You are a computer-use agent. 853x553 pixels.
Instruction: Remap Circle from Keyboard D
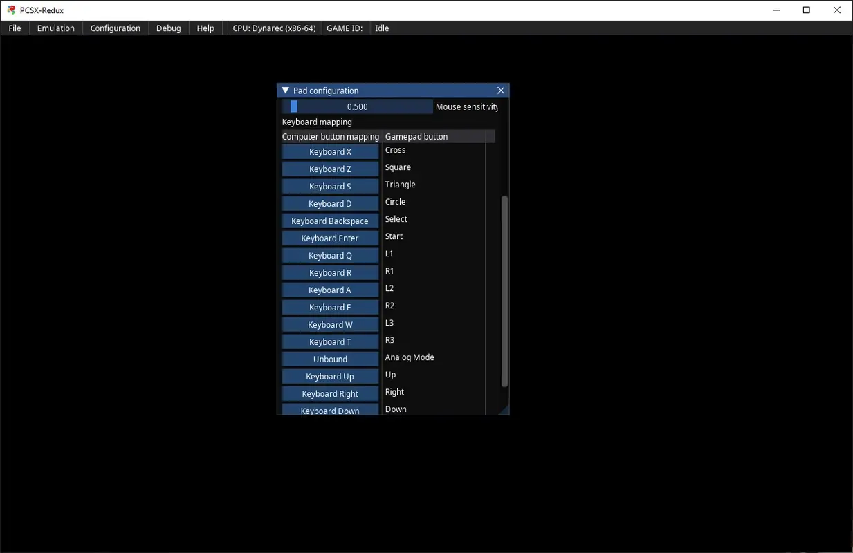click(330, 203)
